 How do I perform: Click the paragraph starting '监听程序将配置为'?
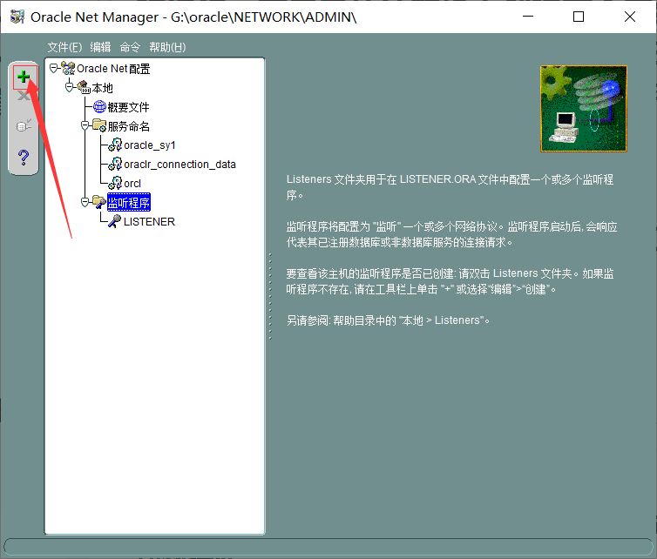(x=451, y=234)
